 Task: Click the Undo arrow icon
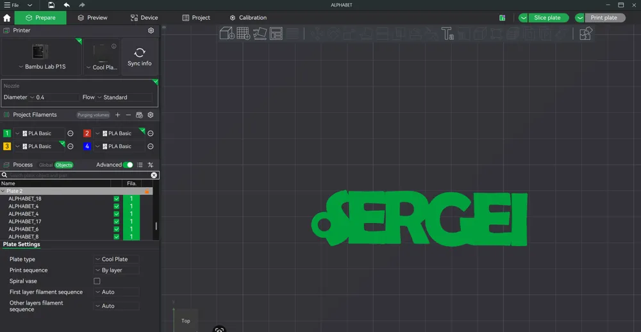[67, 5]
